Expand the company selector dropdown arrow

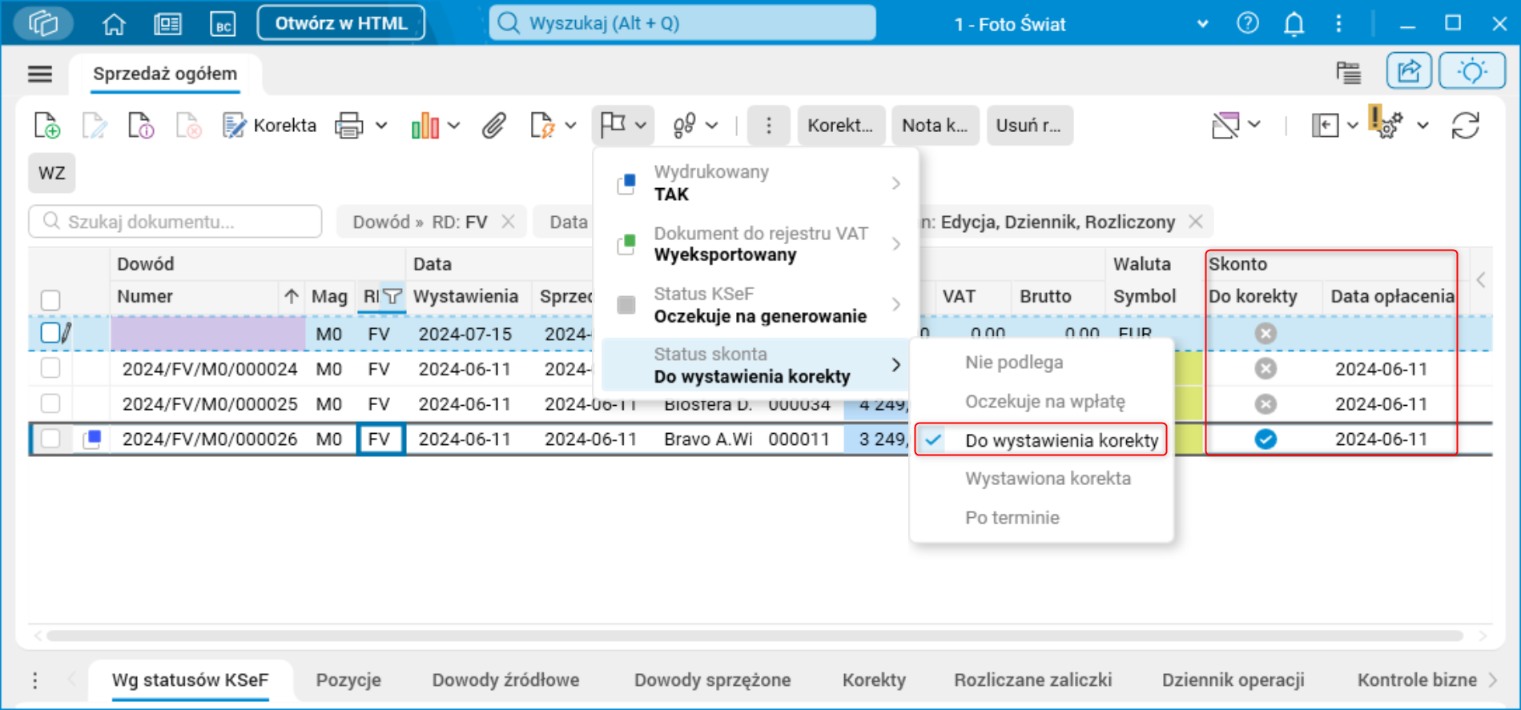[x=1202, y=24]
